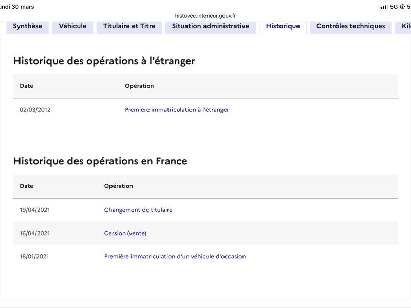Open the partially visible Kilométrage tab
The width and height of the screenshot is (411, 308).
click(x=404, y=26)
